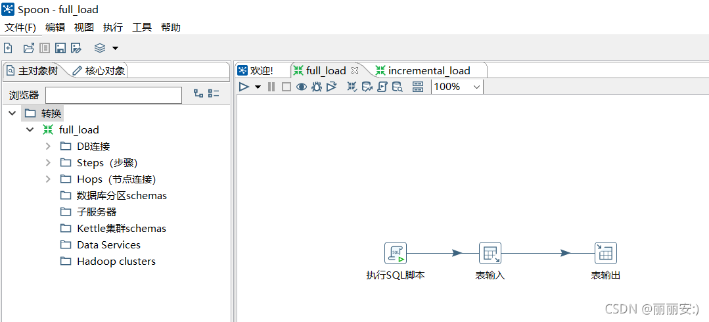Select the 转换 folder in the tree

click(41, 113)
